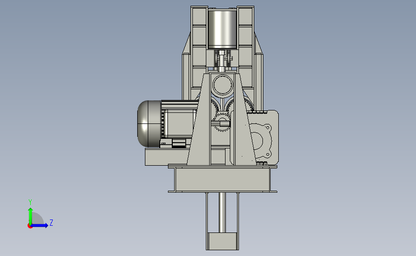416x256 pixels.
Task: Select the circular shaft end in the center frame
Action: coord(223,85)
